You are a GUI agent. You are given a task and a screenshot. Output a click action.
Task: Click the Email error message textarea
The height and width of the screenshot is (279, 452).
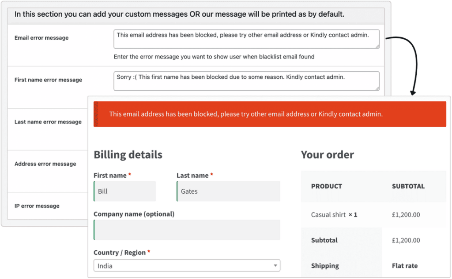[x=246, y=39]
